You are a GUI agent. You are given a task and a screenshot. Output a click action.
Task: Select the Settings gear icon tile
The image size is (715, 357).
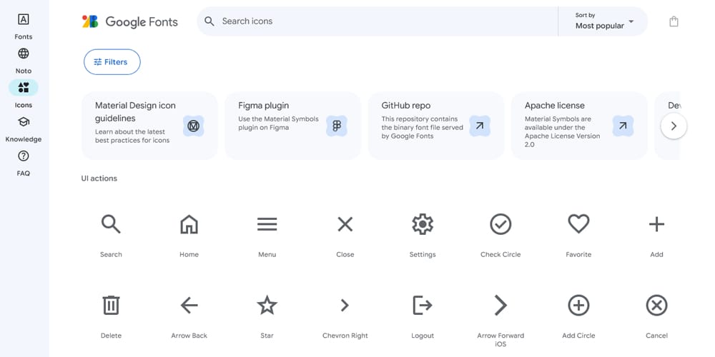[x=423, y=224]
